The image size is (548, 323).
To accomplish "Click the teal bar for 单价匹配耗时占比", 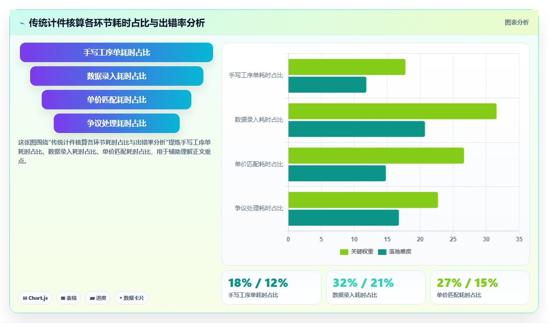I will (x=337, y=173).
